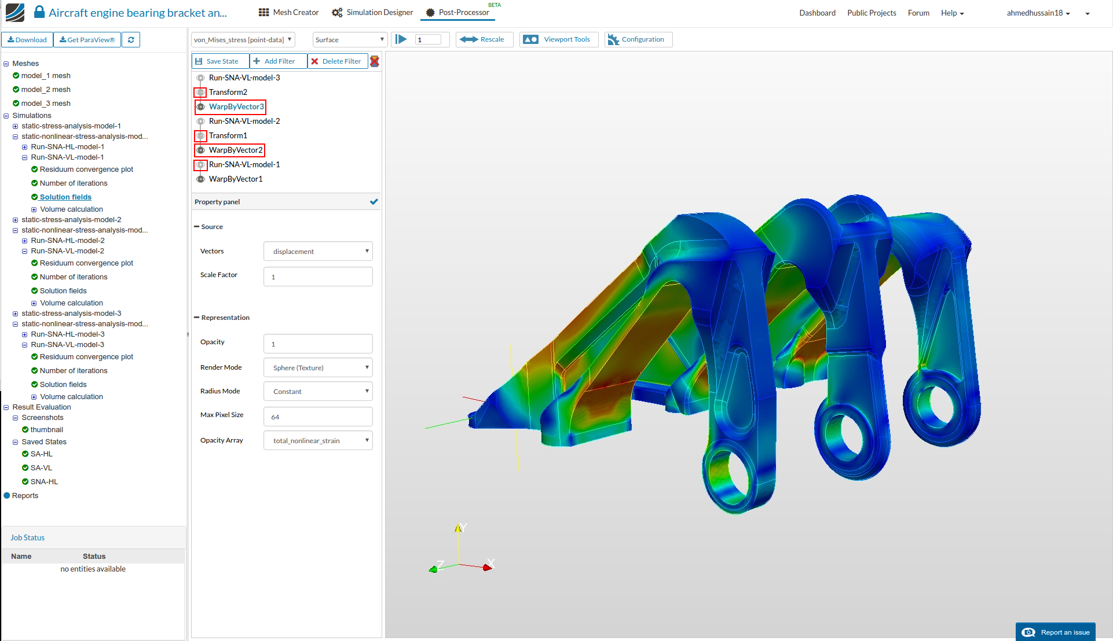1113x641 pixels.
Task: Toggle visibility eye of WarpByVector3
Action: coord(200,107)
